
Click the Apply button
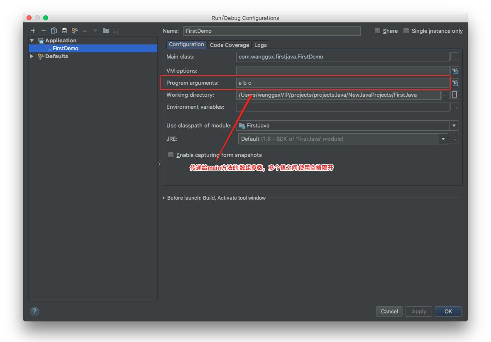click(419, 311)
